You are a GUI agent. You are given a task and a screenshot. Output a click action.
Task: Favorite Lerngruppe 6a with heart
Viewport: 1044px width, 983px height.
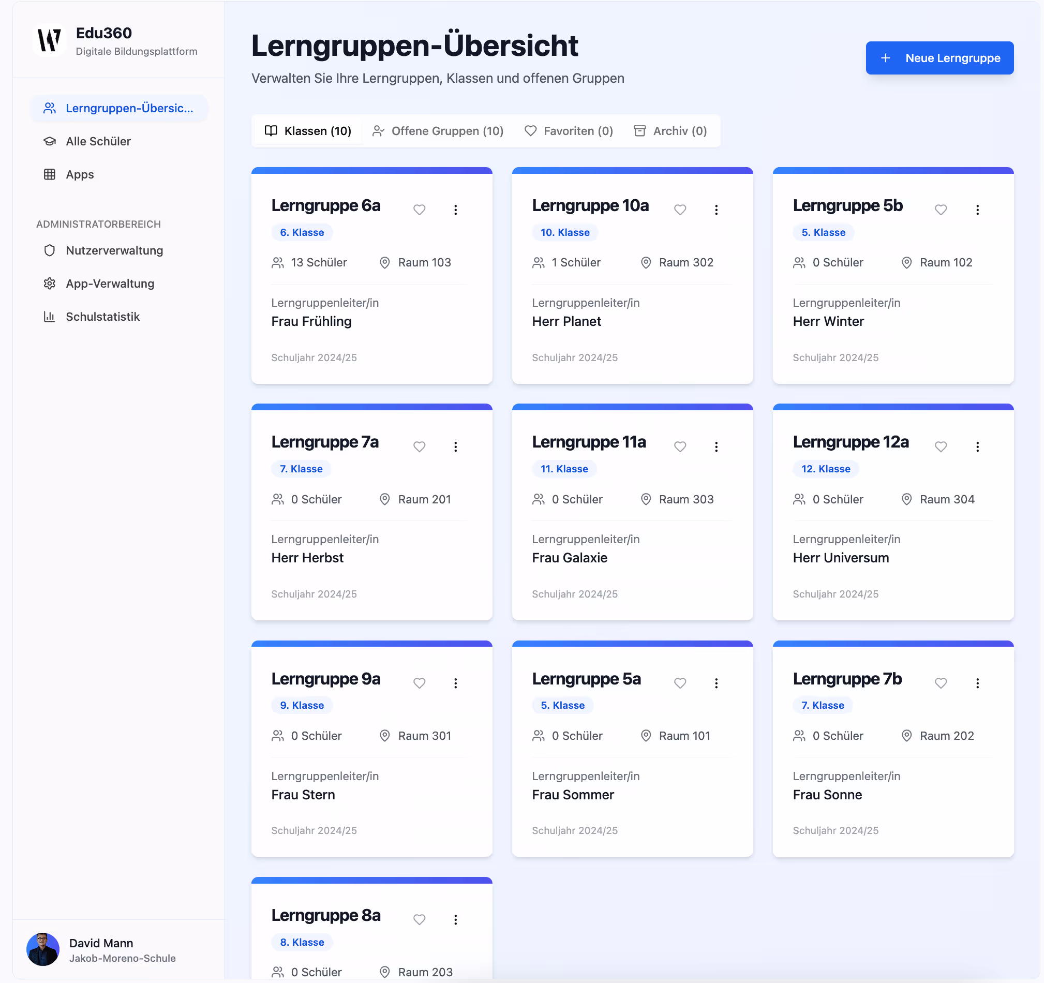[x=419, y=210]
